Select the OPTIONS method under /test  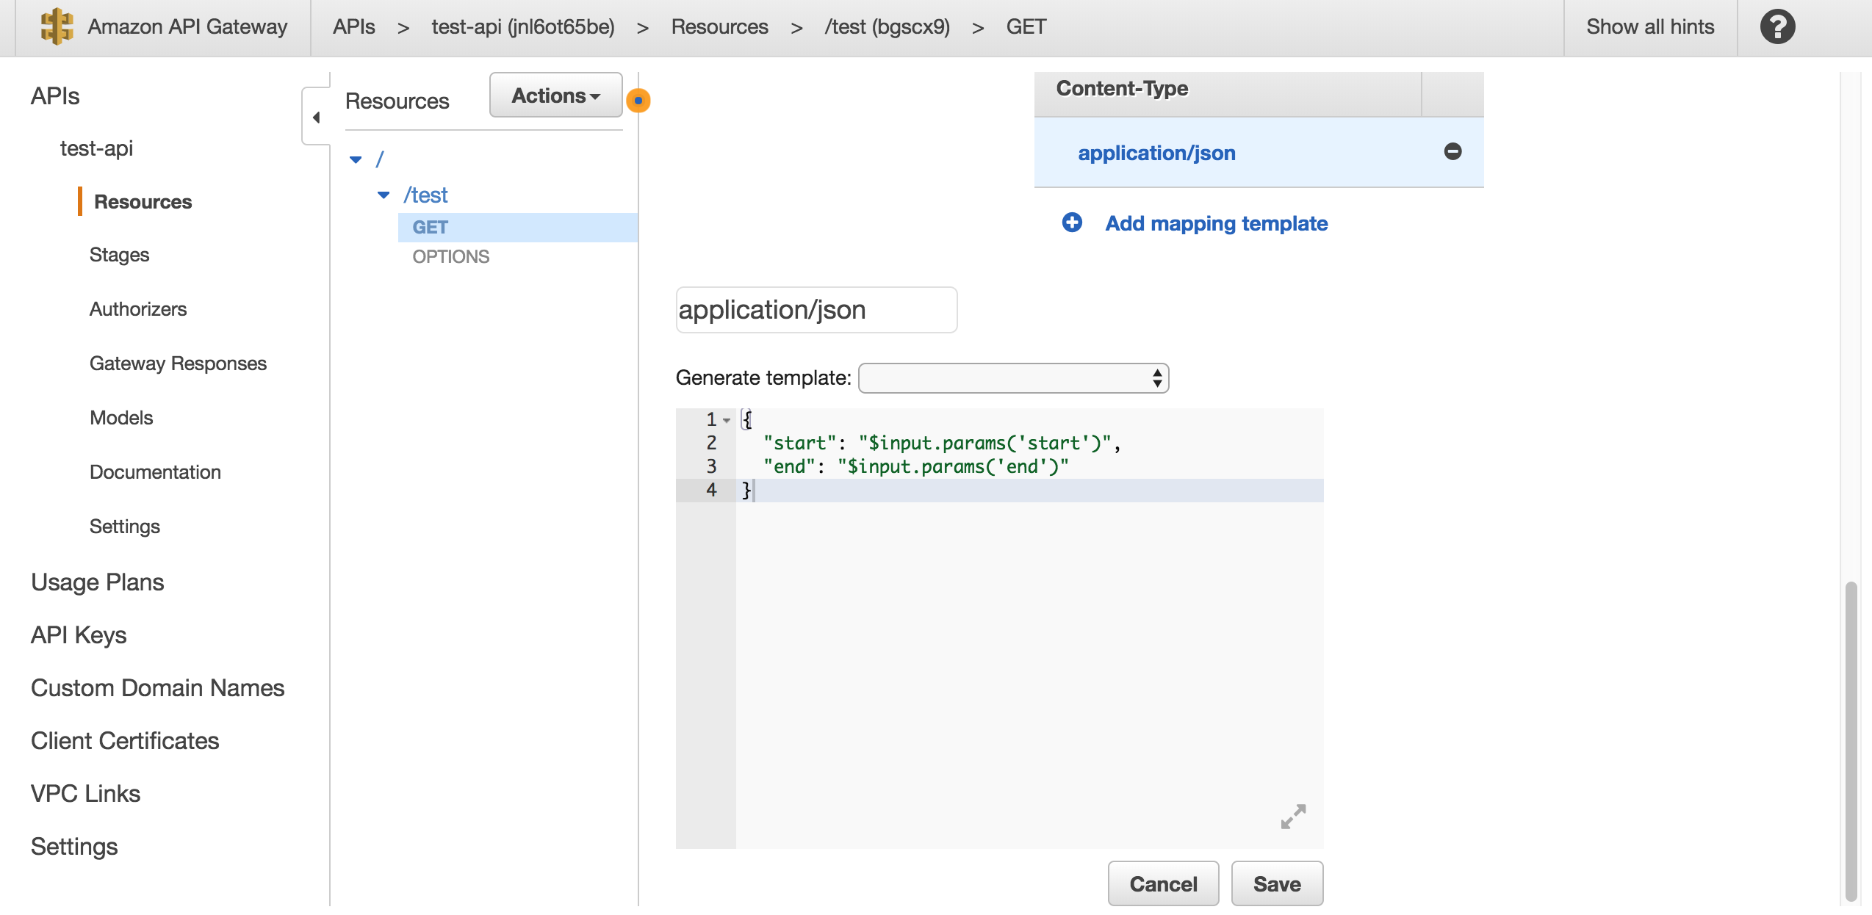(450, 256)
